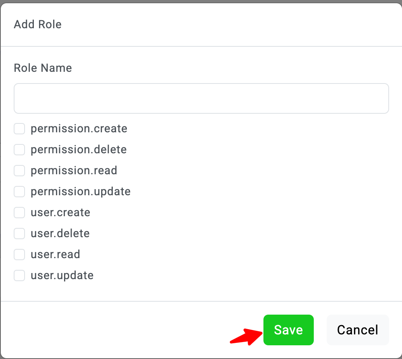Click the "permission.delete" label text

tap(79, 150)
